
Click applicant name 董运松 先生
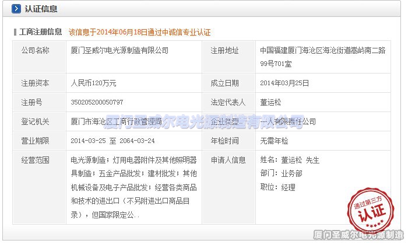(290, 159)
